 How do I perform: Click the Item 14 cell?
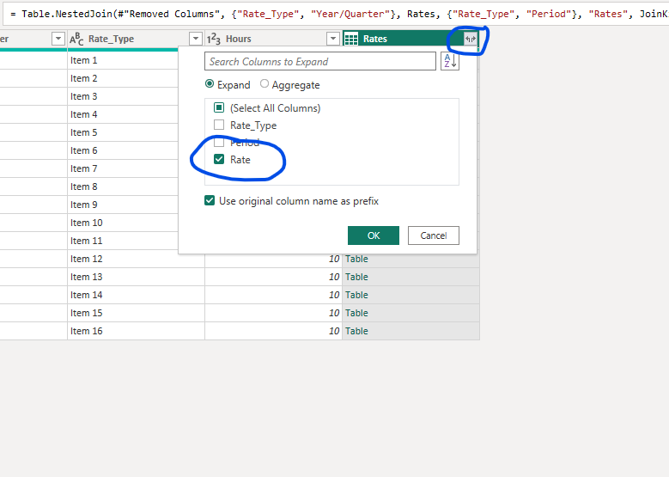point(136,295)
